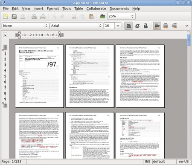Run the spell check icon beside zoom box
This screenshot has height=165, width=192.
tap(102, 16)
